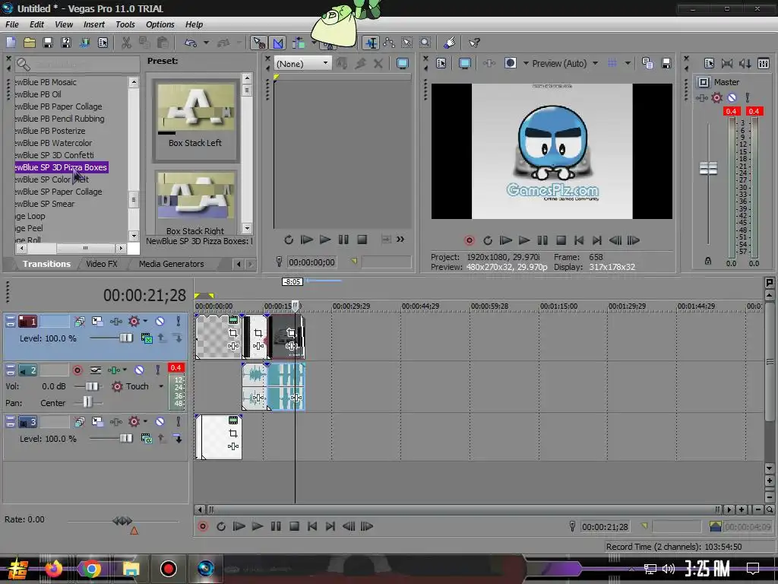The width and height of the screenshot is (778, 584).
Task: Adjust the audio track 2 Pan slider
Action: [87, 402]
